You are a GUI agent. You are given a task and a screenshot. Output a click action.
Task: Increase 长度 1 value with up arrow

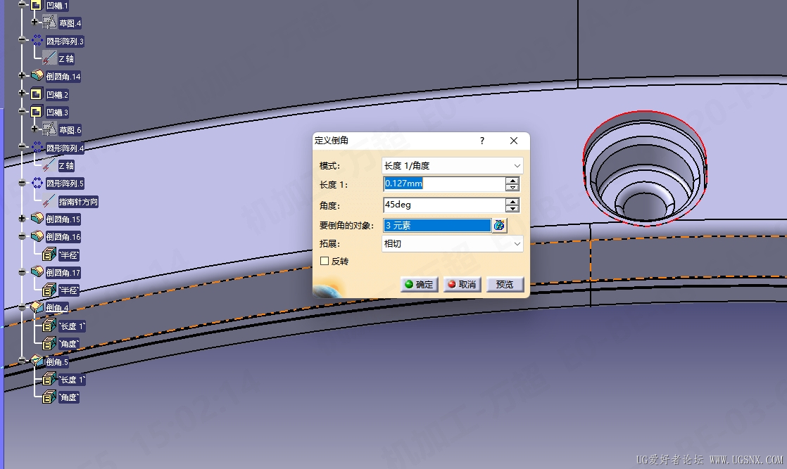(x=512, y=181)
